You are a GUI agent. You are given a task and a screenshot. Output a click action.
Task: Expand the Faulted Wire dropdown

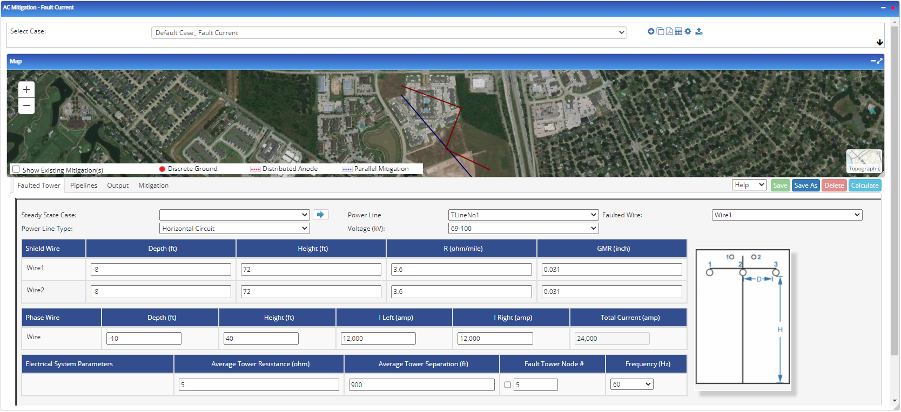[786, 215]
